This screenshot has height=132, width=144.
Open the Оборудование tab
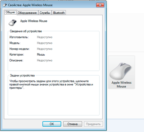tap(27, 13)
